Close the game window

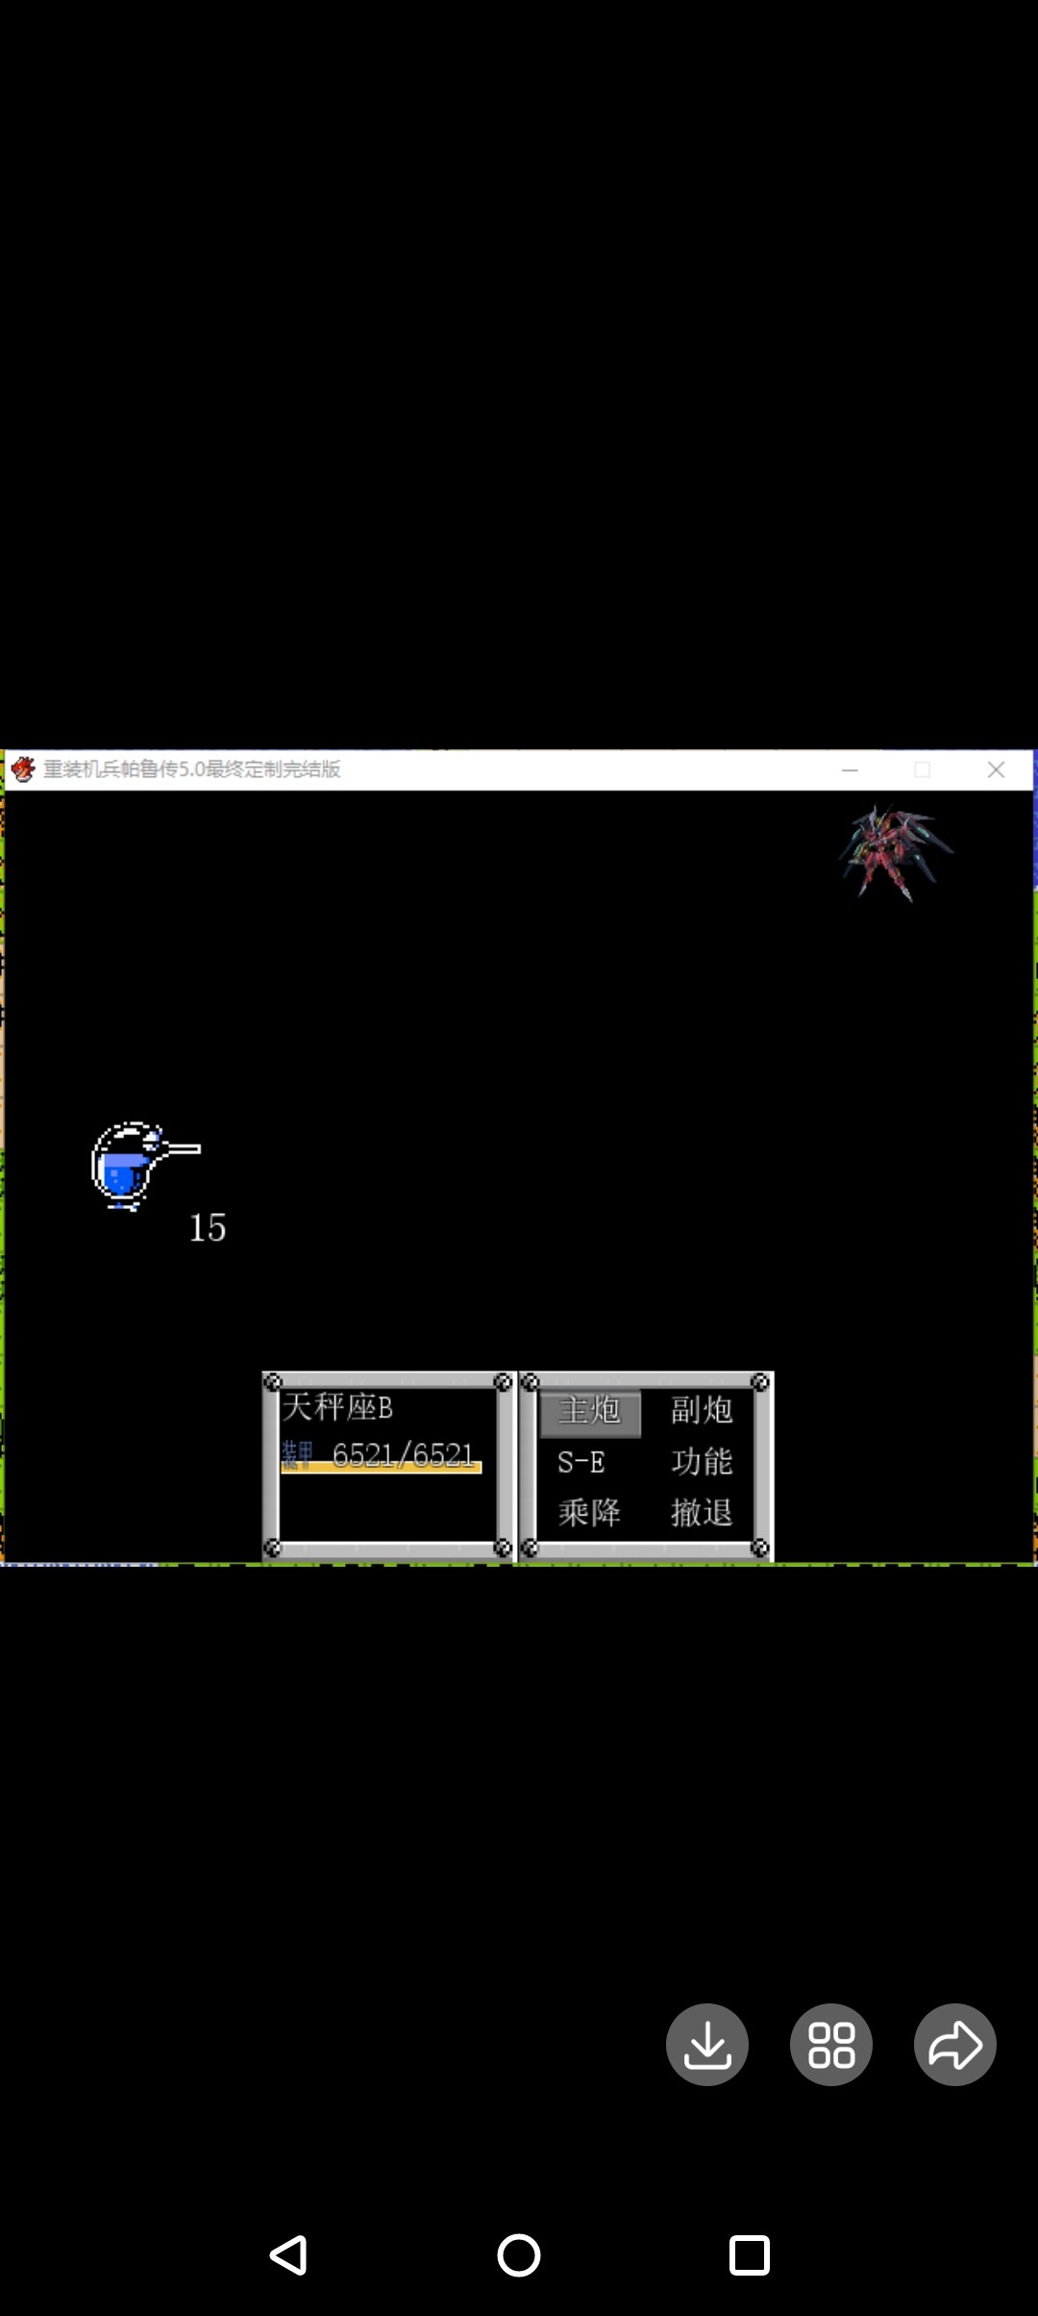coord(997,769)
